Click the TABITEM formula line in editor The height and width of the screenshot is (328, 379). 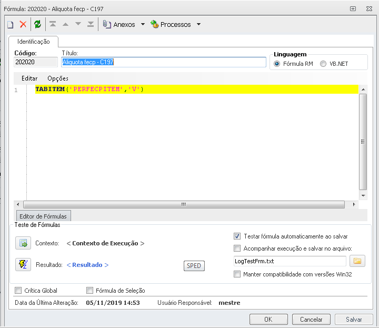click(x=196, y=89)
